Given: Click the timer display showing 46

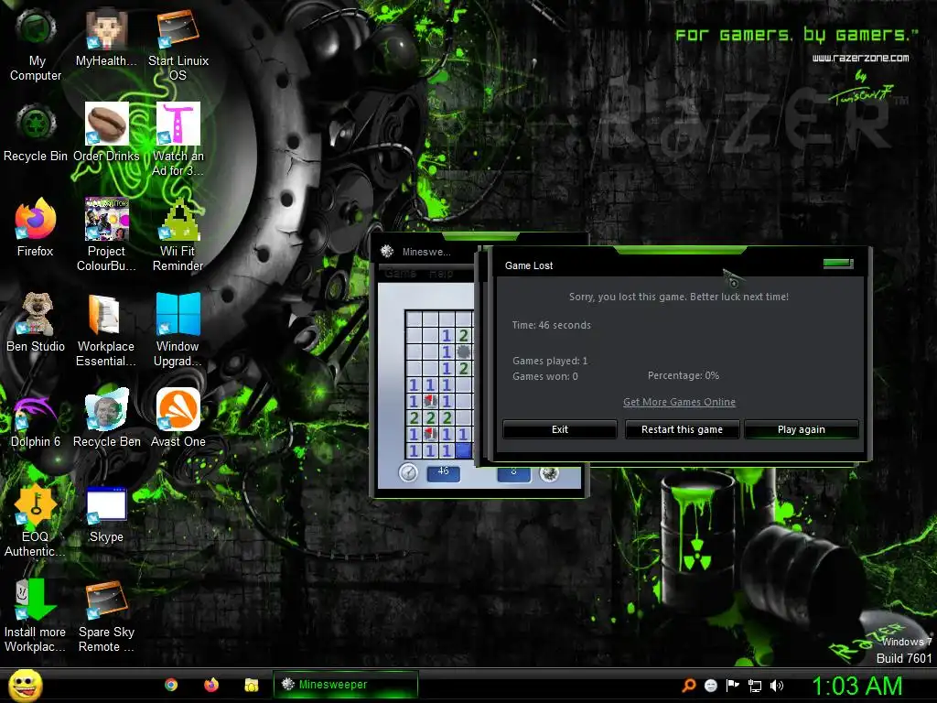Looking at the screenshot, I should click(x=443, y=472).
